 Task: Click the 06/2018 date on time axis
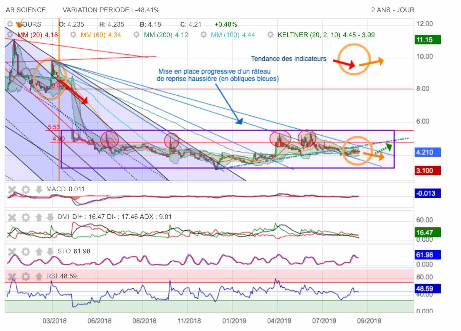[99, 321]
